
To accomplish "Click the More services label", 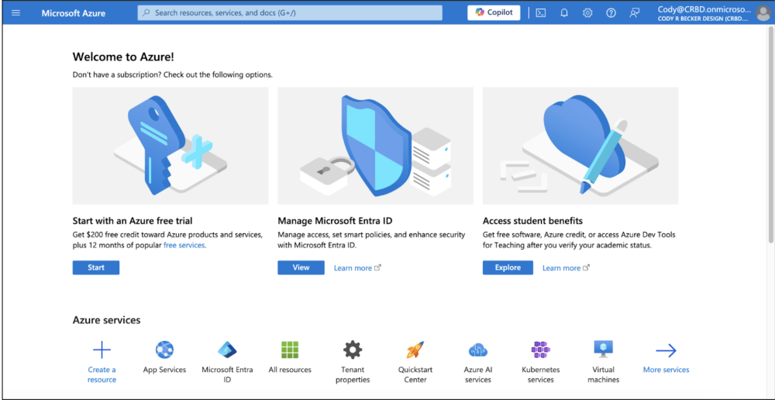I will click(666, 370).
